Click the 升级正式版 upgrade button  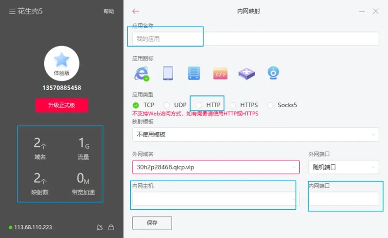pos(62,105)
